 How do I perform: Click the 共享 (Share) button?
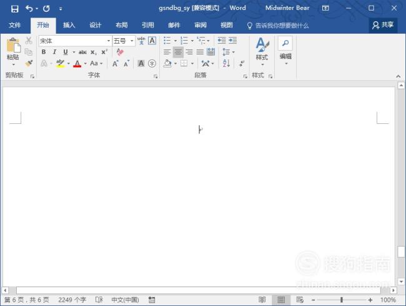(383, 25)
